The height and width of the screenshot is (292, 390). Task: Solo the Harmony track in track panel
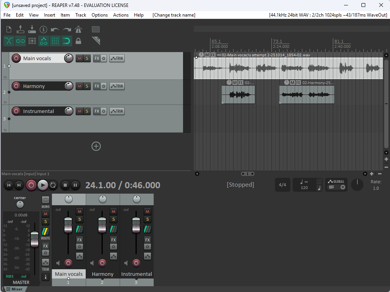(x=87, y=86)
